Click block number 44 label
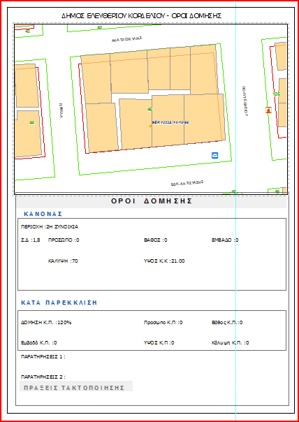This screenshot has height=422, width=299. click(x=31, y=123)
